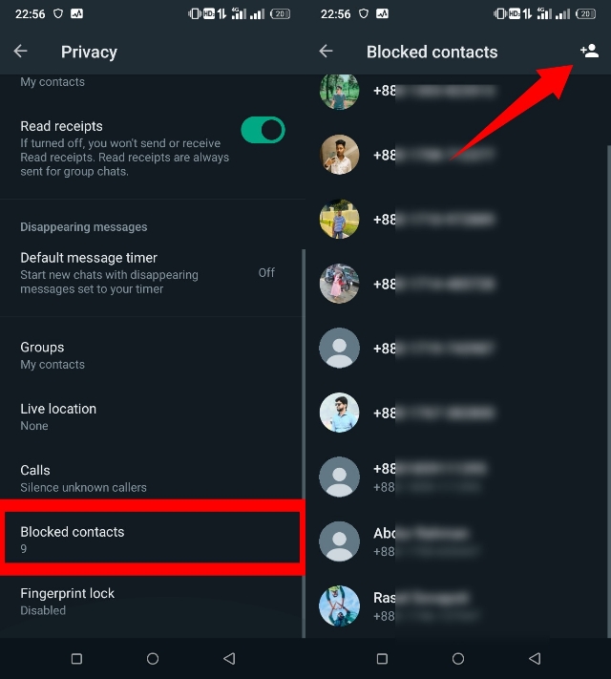Turn off the Read receipts switch
This screenshot has width=611, height=679.
click(x=263, y=130)
